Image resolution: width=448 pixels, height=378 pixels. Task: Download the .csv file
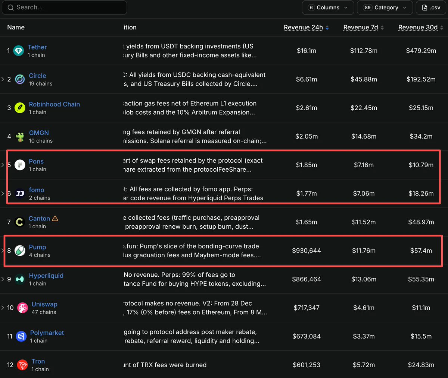(x=431, y=7)
